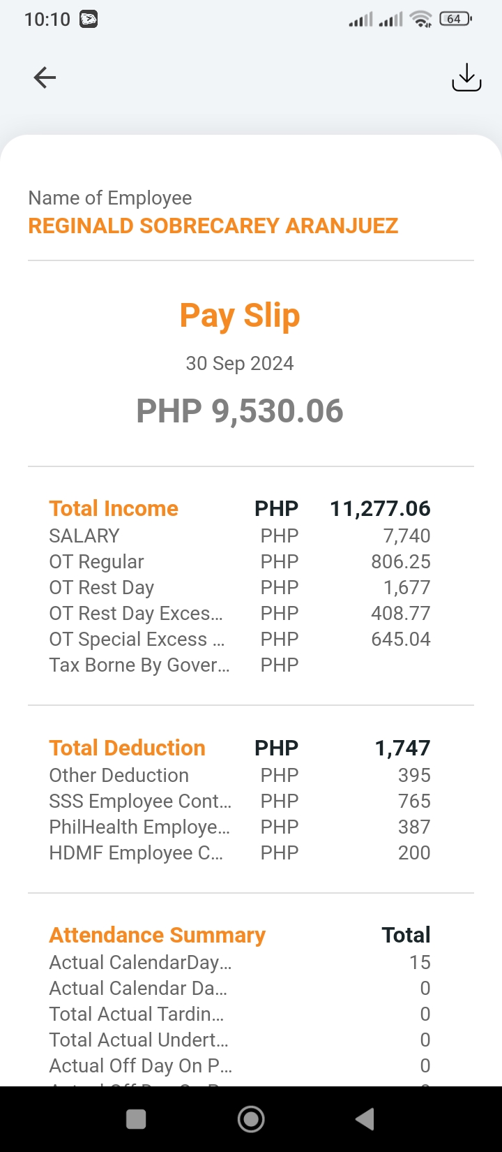Tap the back arrow icon
The height and width of the screenshot is (1152, 502).
tap(45, 77)
